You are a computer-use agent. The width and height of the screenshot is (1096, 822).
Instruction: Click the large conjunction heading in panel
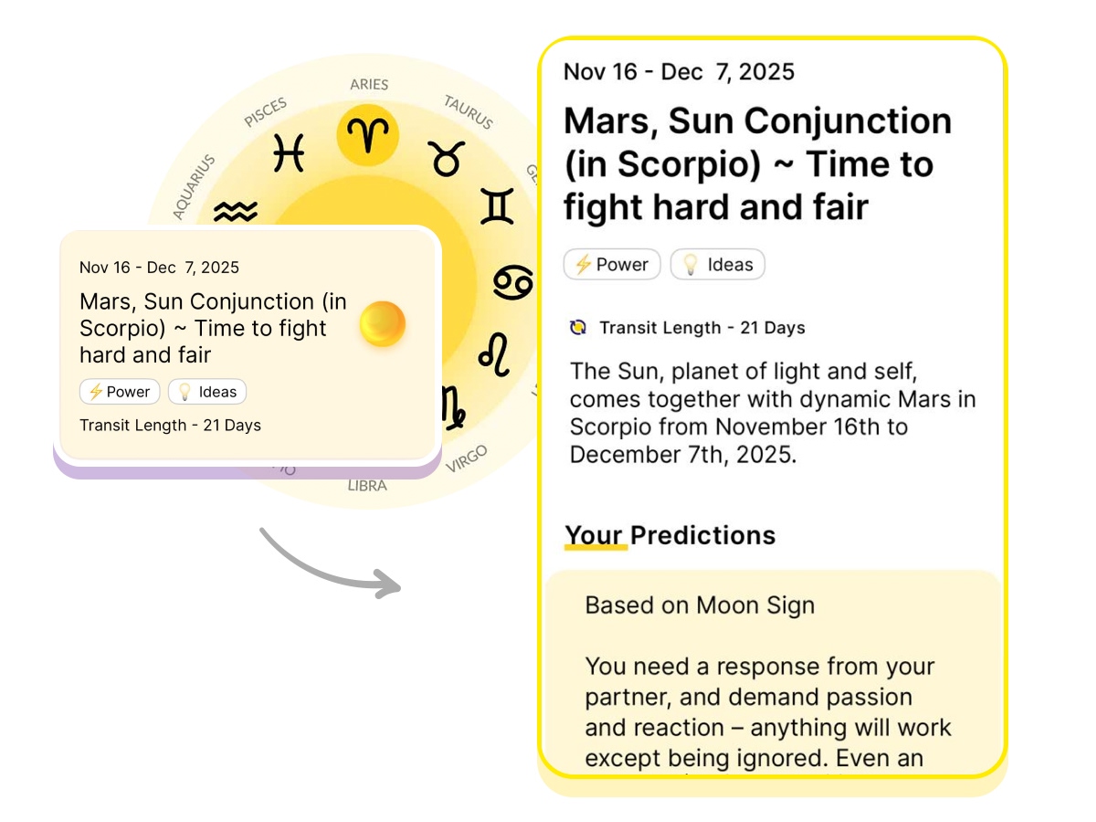(x=757, y=164)
